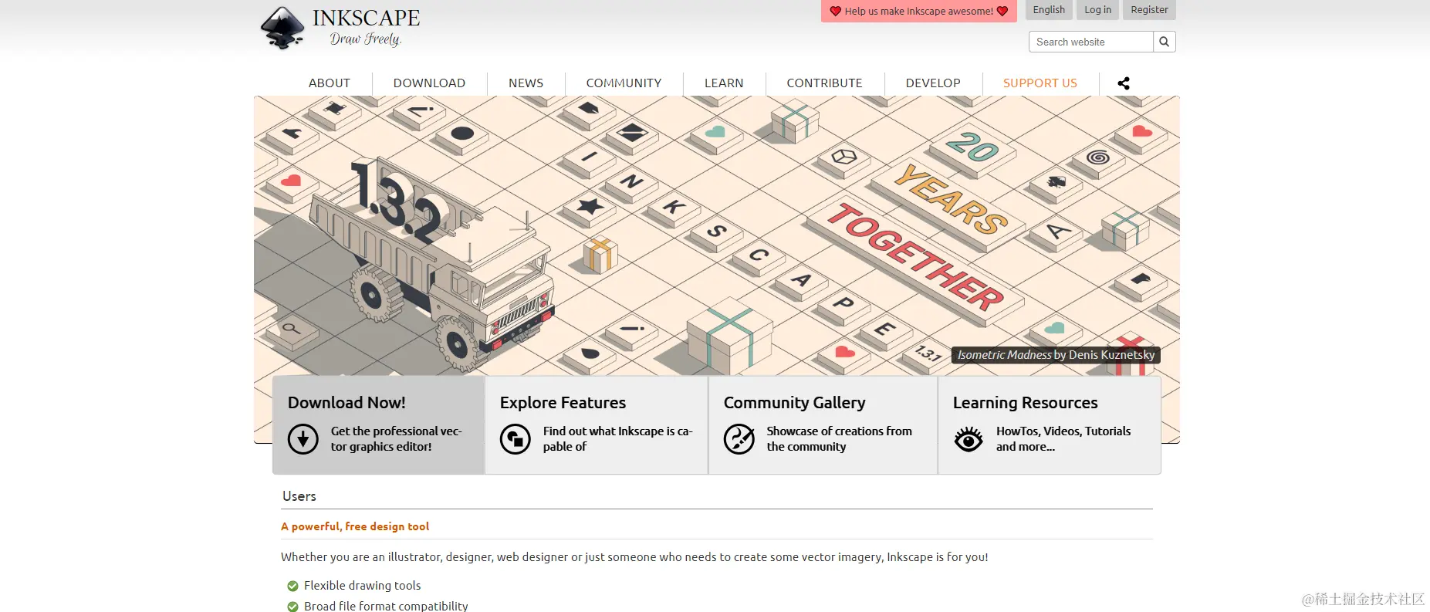Click Broad file format compatibility list item
Viewport: 1430px width, 612px height.
coord(386,606)
